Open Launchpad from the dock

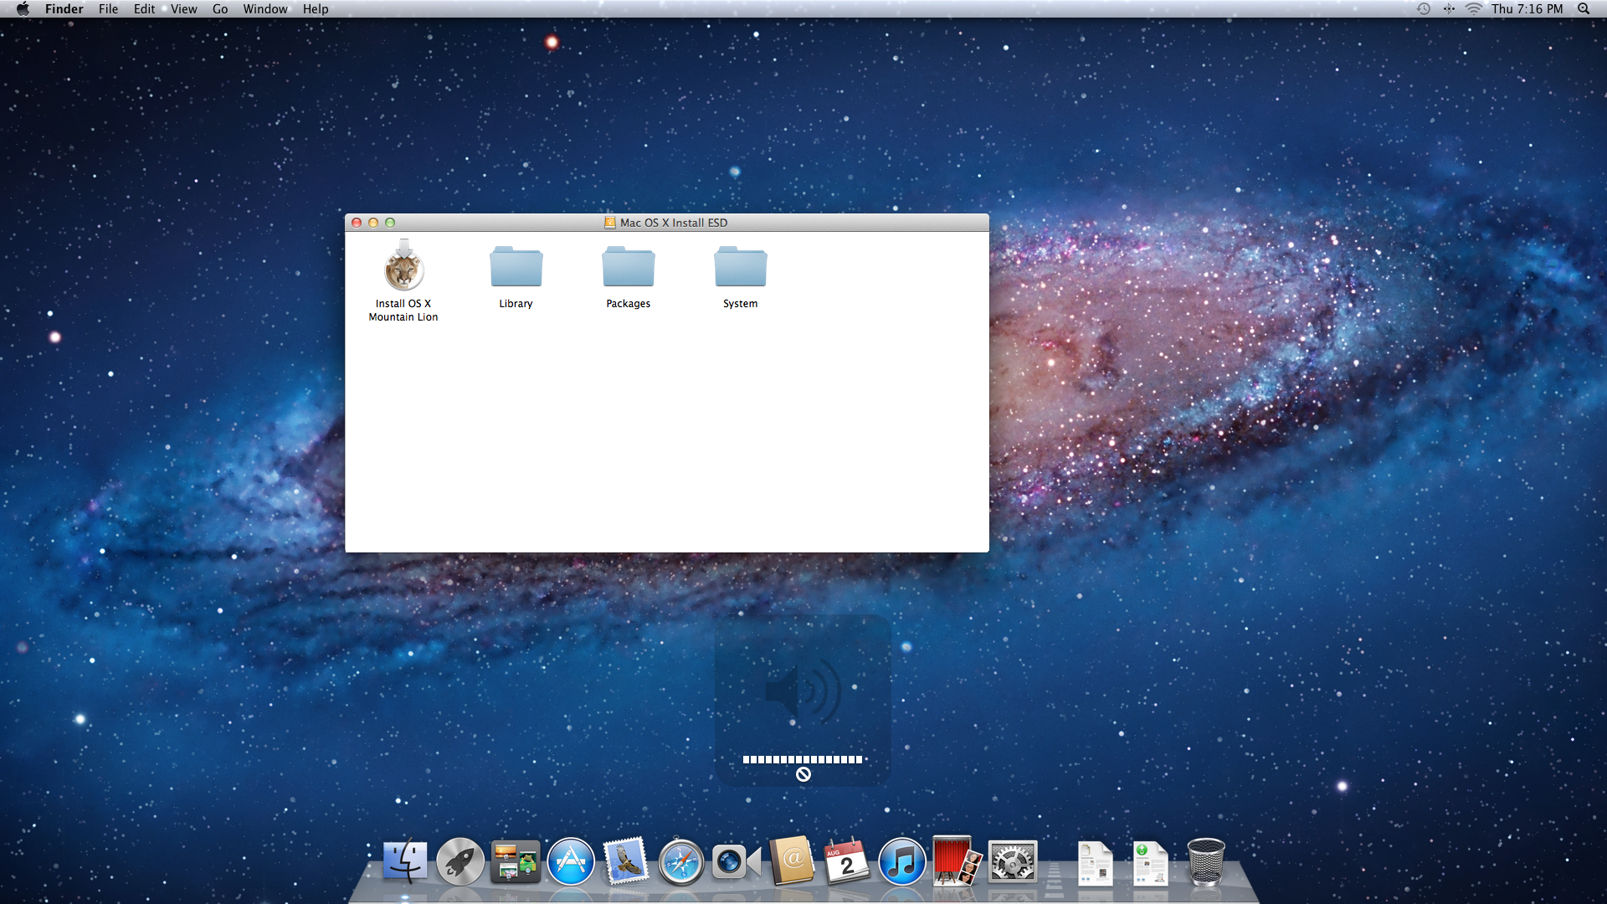[460, 862]
